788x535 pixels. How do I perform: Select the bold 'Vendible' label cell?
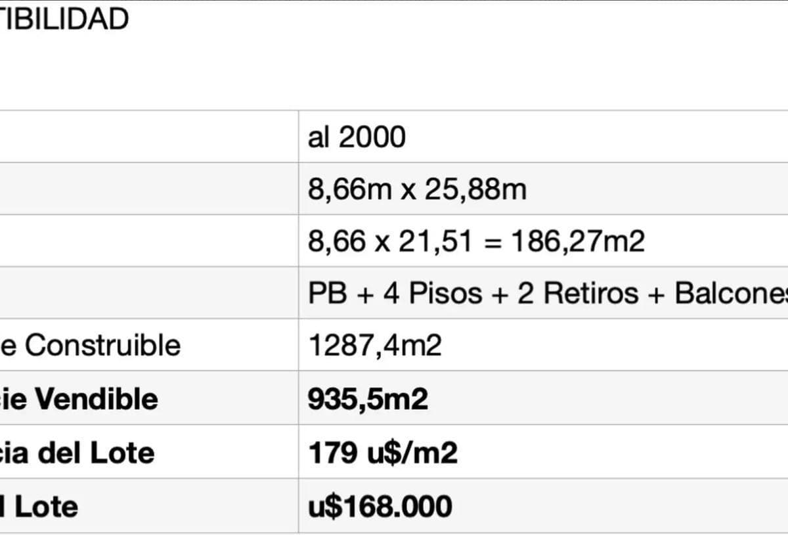click(79, 399)
